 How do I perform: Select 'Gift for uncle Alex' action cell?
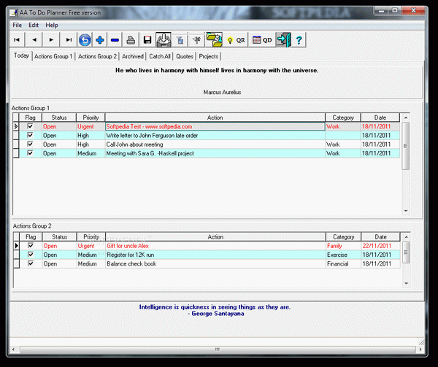click(x=215, y=246)
